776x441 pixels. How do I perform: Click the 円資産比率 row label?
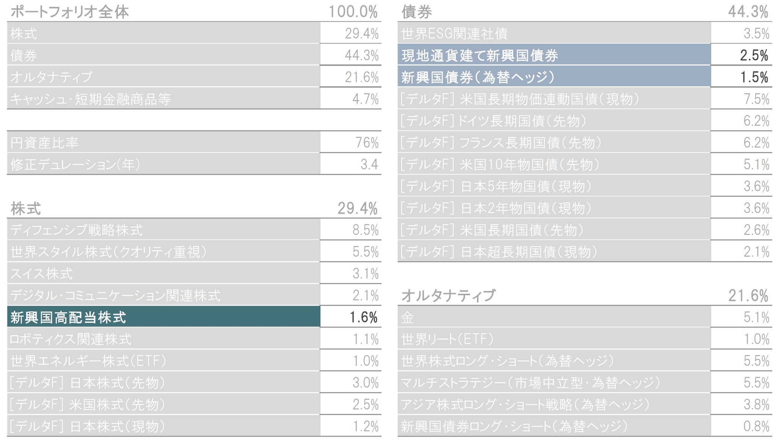point(45,143)
